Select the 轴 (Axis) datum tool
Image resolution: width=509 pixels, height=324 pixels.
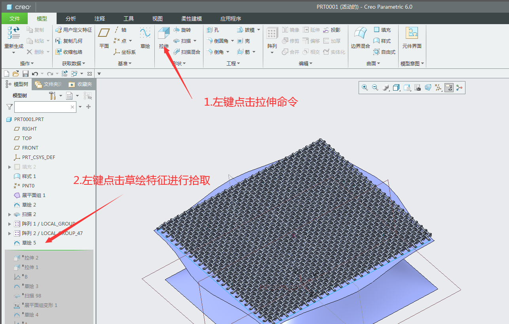click(x=120, y=30)
